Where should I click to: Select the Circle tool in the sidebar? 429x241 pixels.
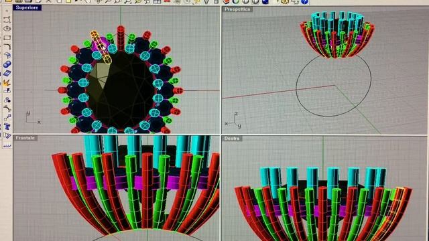(7, 28)
